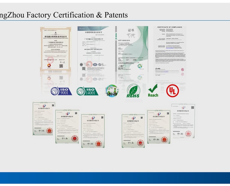Click the RoHS green leaf logo
The height and width of the screenshot is (186, 230).
click(133, 91)
